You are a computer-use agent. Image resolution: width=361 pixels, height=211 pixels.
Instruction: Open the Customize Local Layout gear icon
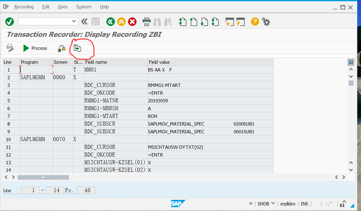click(266, 21)
